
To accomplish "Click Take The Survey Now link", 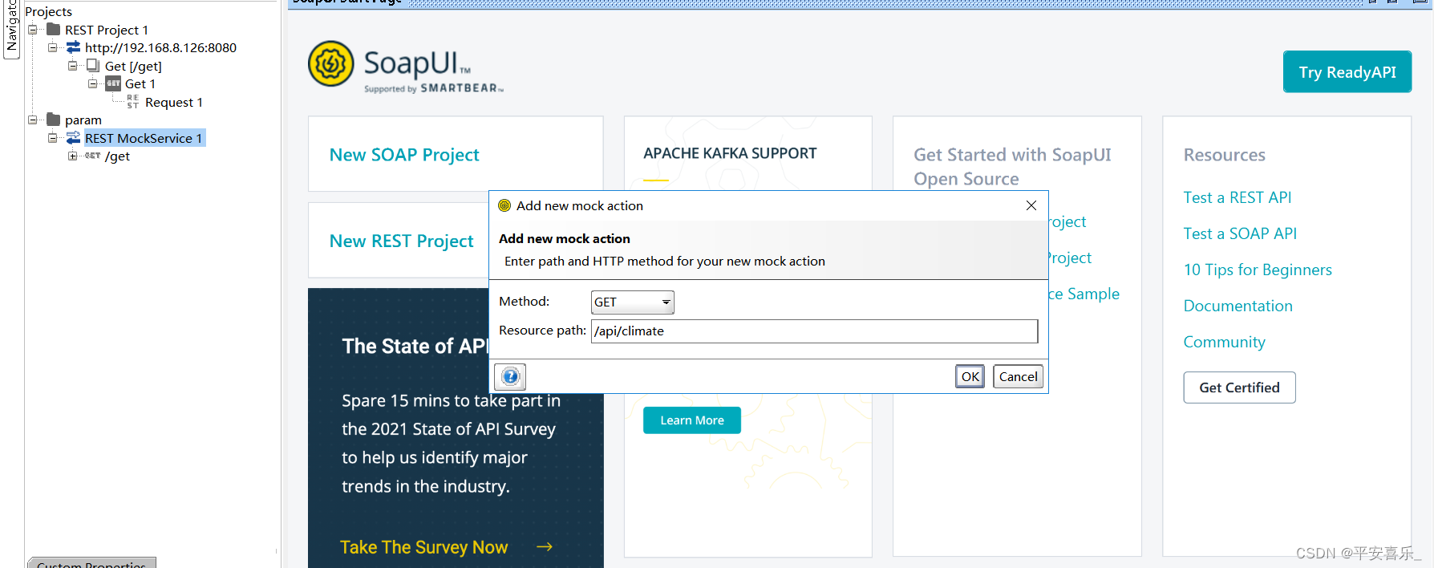I will pos(423,547).
